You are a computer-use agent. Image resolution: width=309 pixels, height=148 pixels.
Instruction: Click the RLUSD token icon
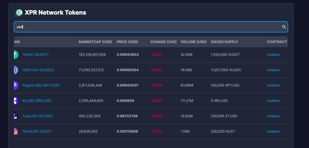click(x=16, y=101)
